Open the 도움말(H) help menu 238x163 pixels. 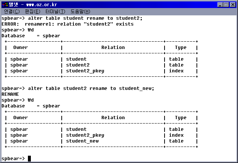(x=80, y=12)
